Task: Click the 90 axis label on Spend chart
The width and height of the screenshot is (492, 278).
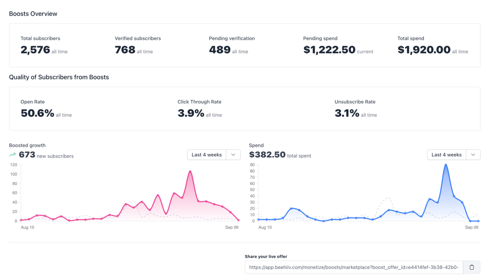Action: click(252, 165)
